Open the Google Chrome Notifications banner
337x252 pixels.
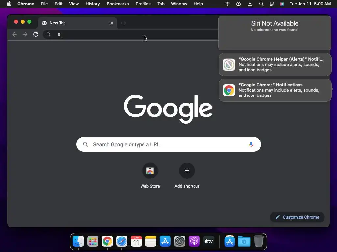point(275,90)
